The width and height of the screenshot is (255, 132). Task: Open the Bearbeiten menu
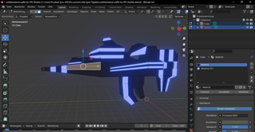point(19,7)
